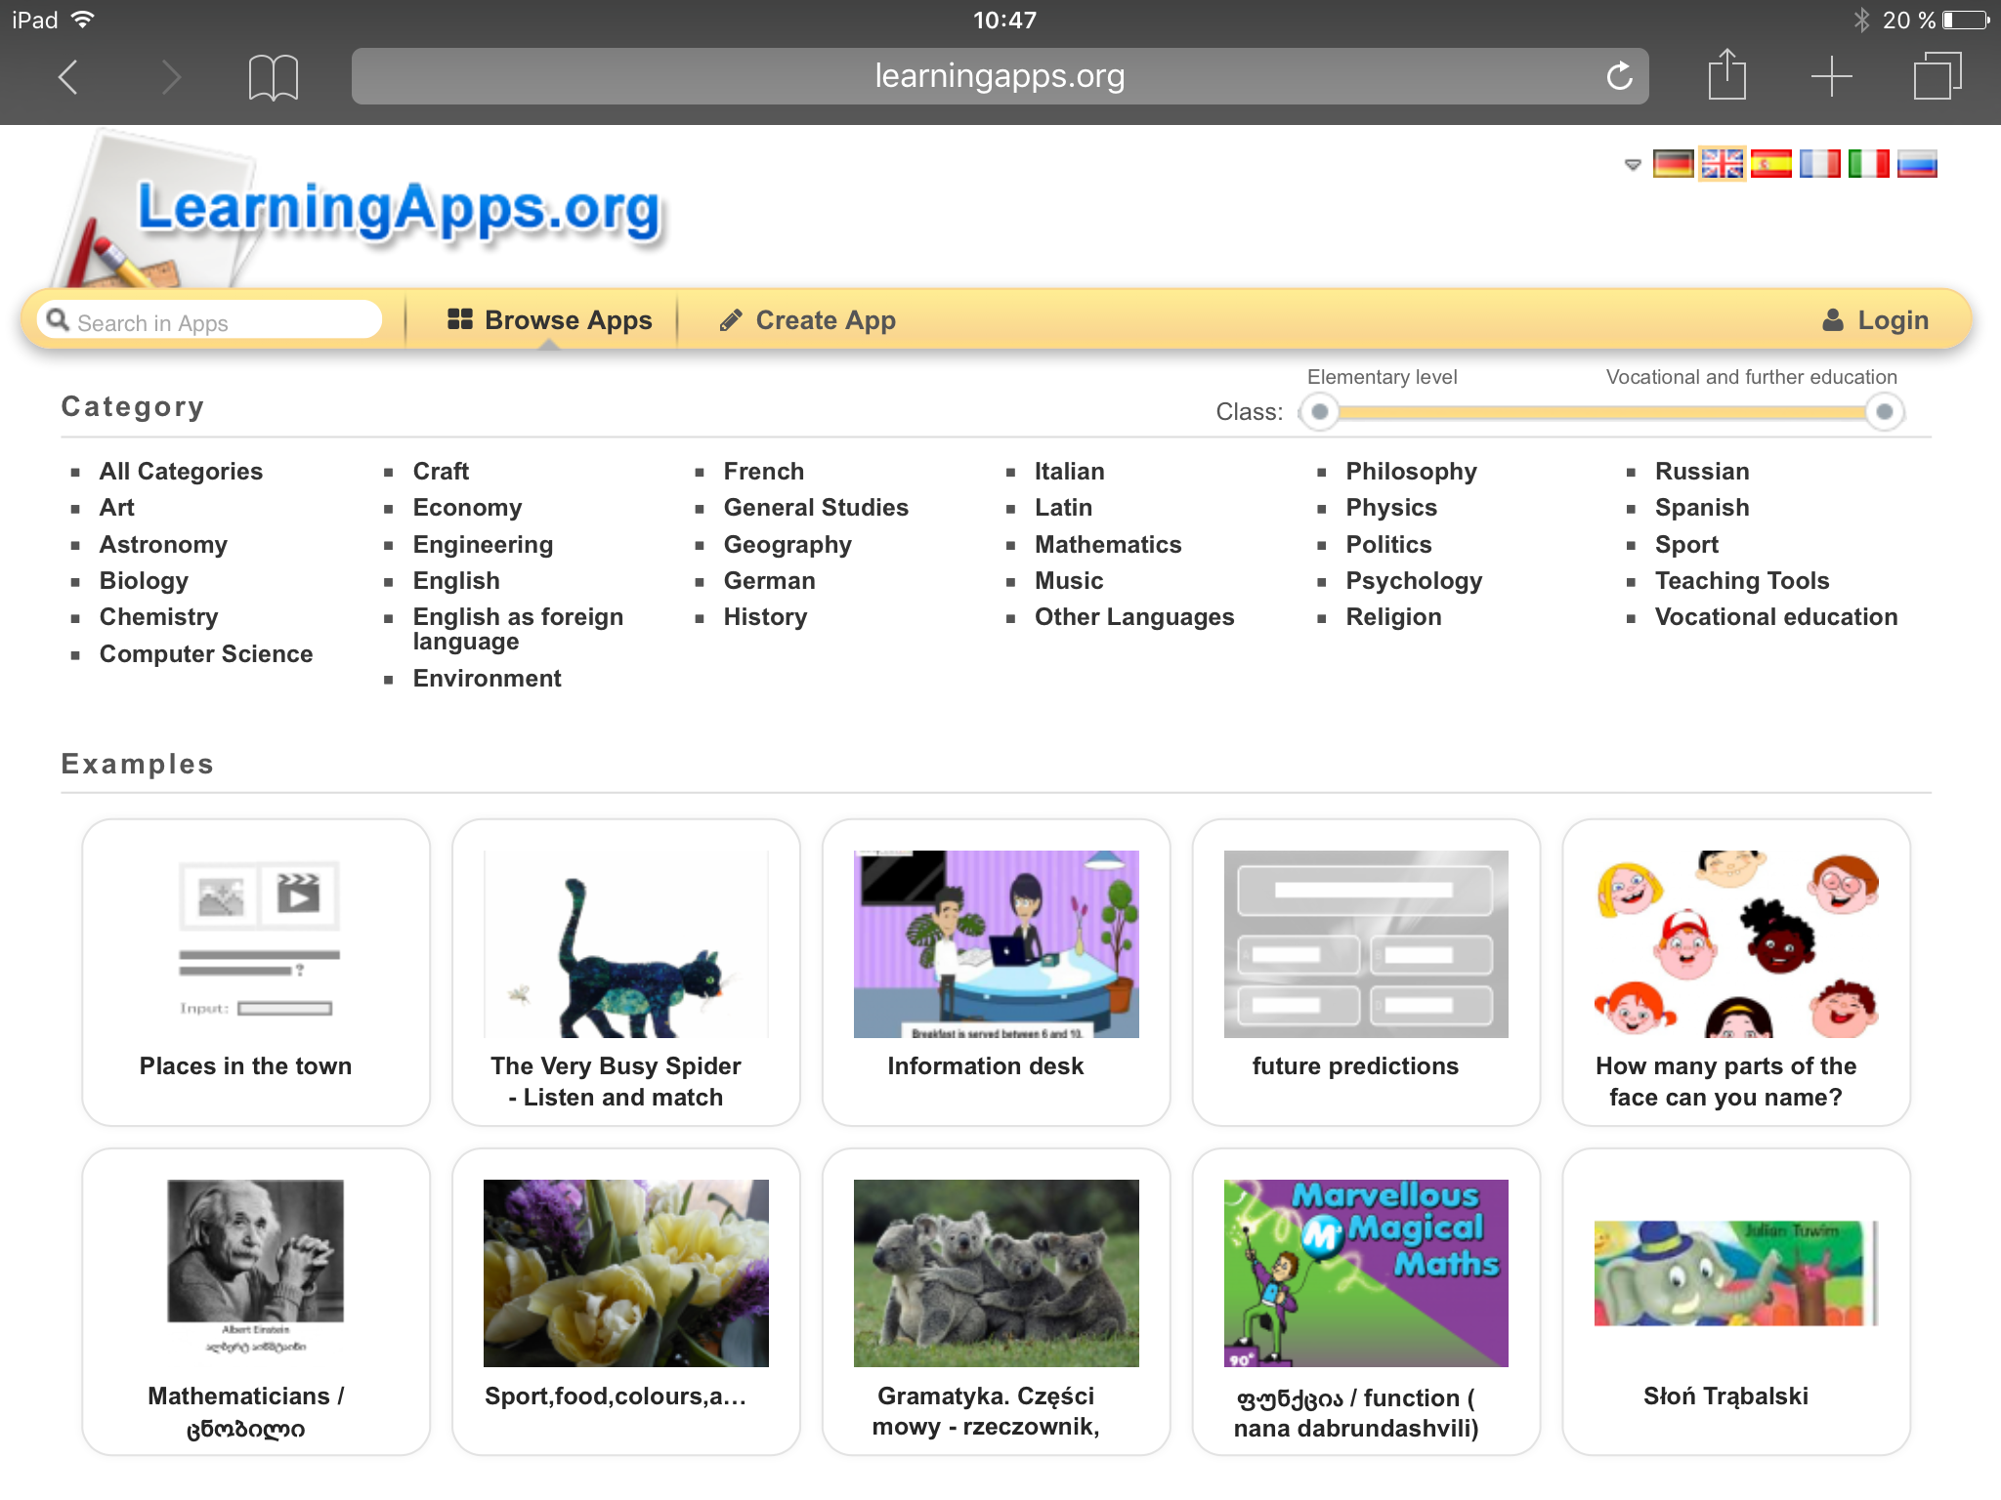This screenshot has width=2001, height=1500.
Task: Switch language with the Italian flag
Action: (x=1868, y=163)
